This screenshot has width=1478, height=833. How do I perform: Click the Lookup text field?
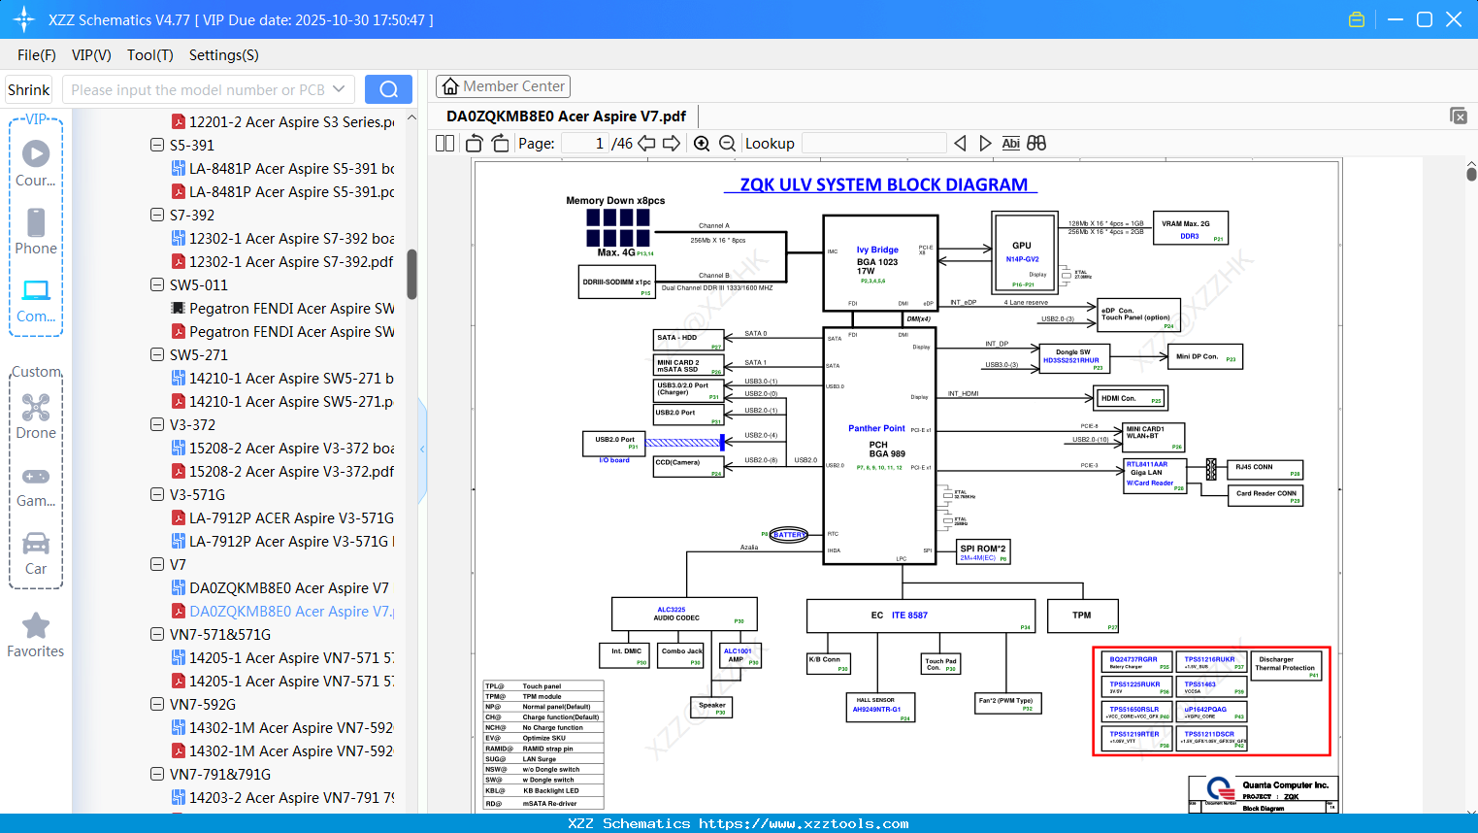[x=874, y=143]
